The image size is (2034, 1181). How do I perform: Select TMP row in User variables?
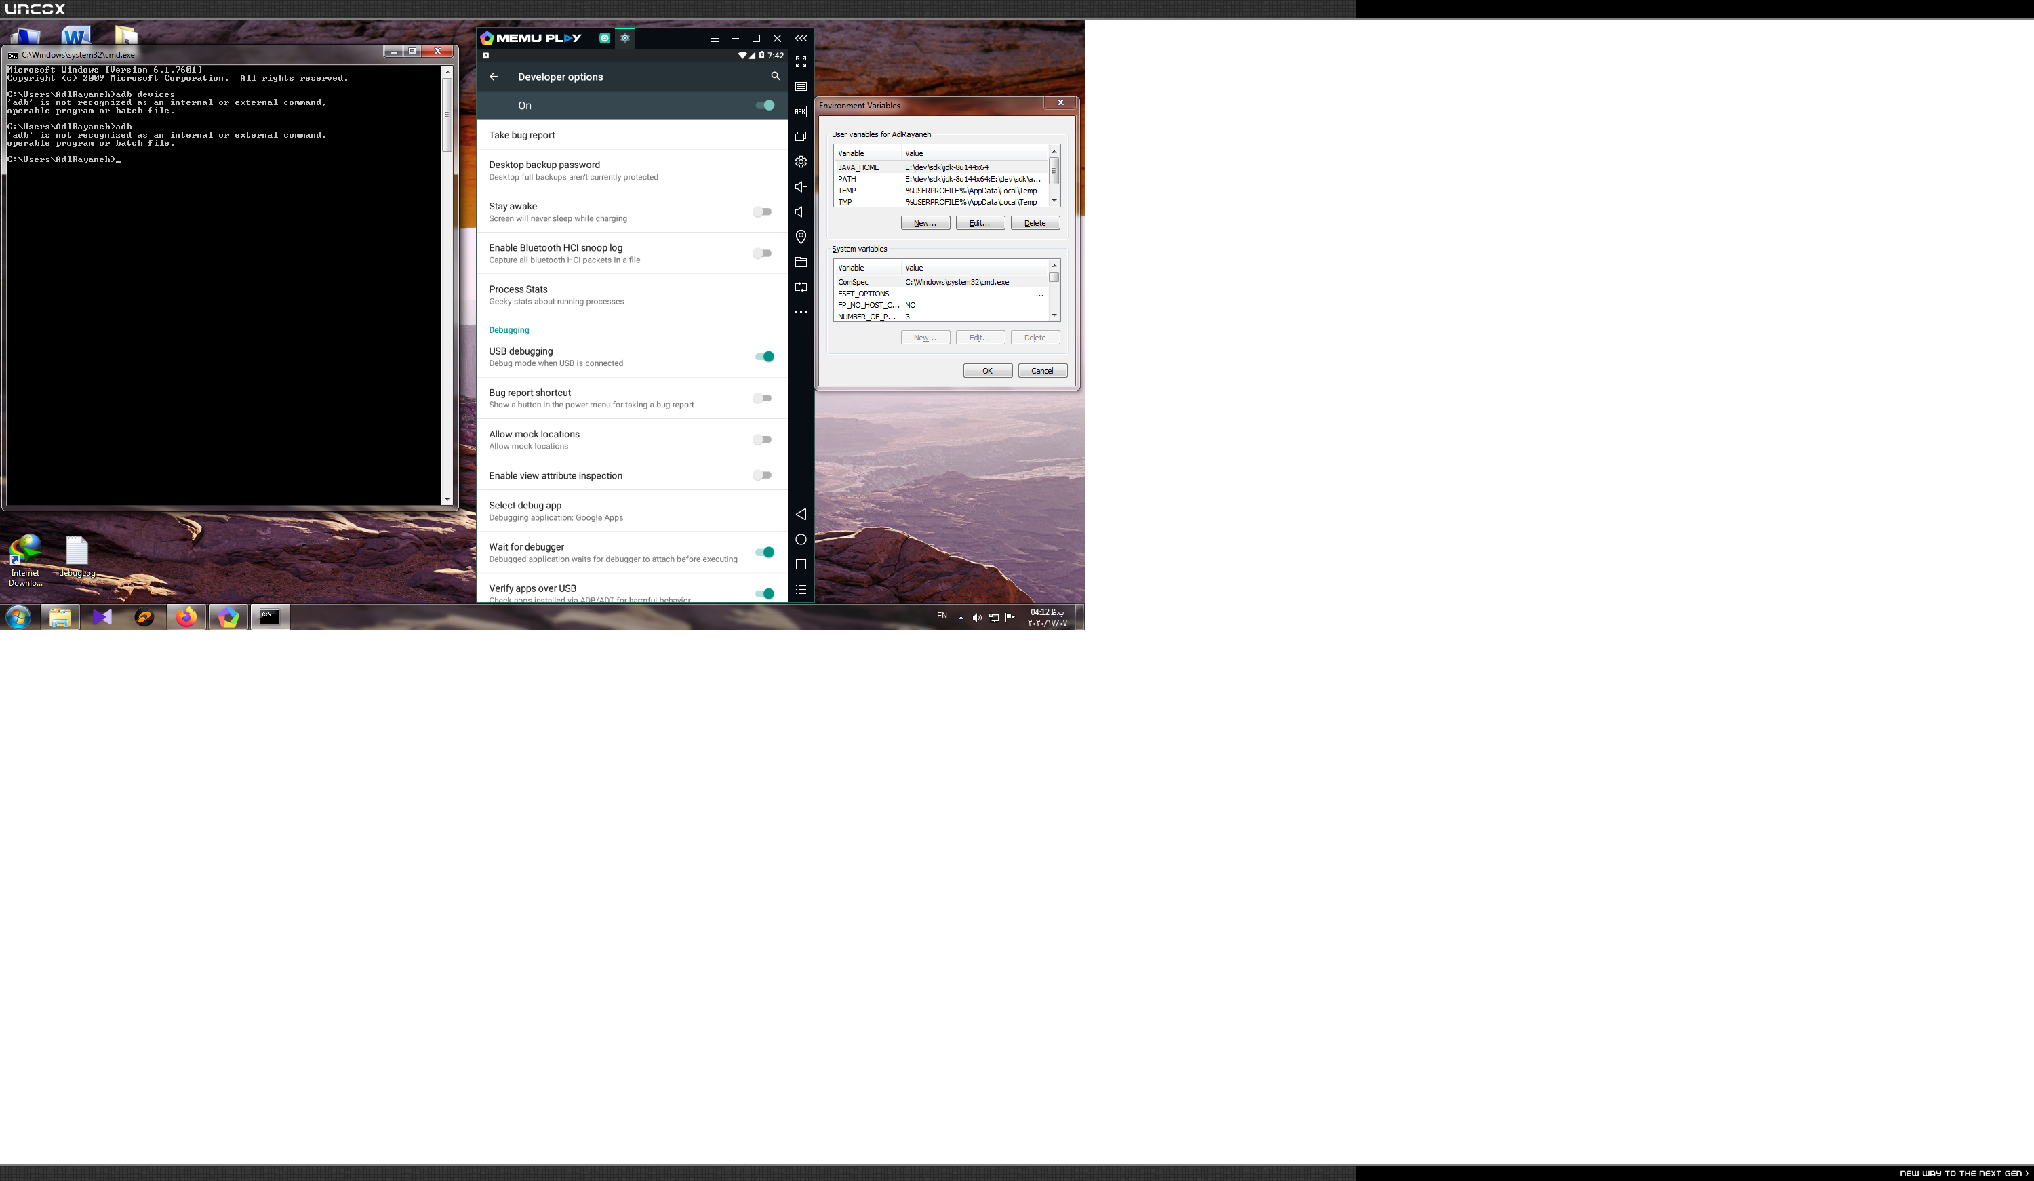[x=941, y=202]
